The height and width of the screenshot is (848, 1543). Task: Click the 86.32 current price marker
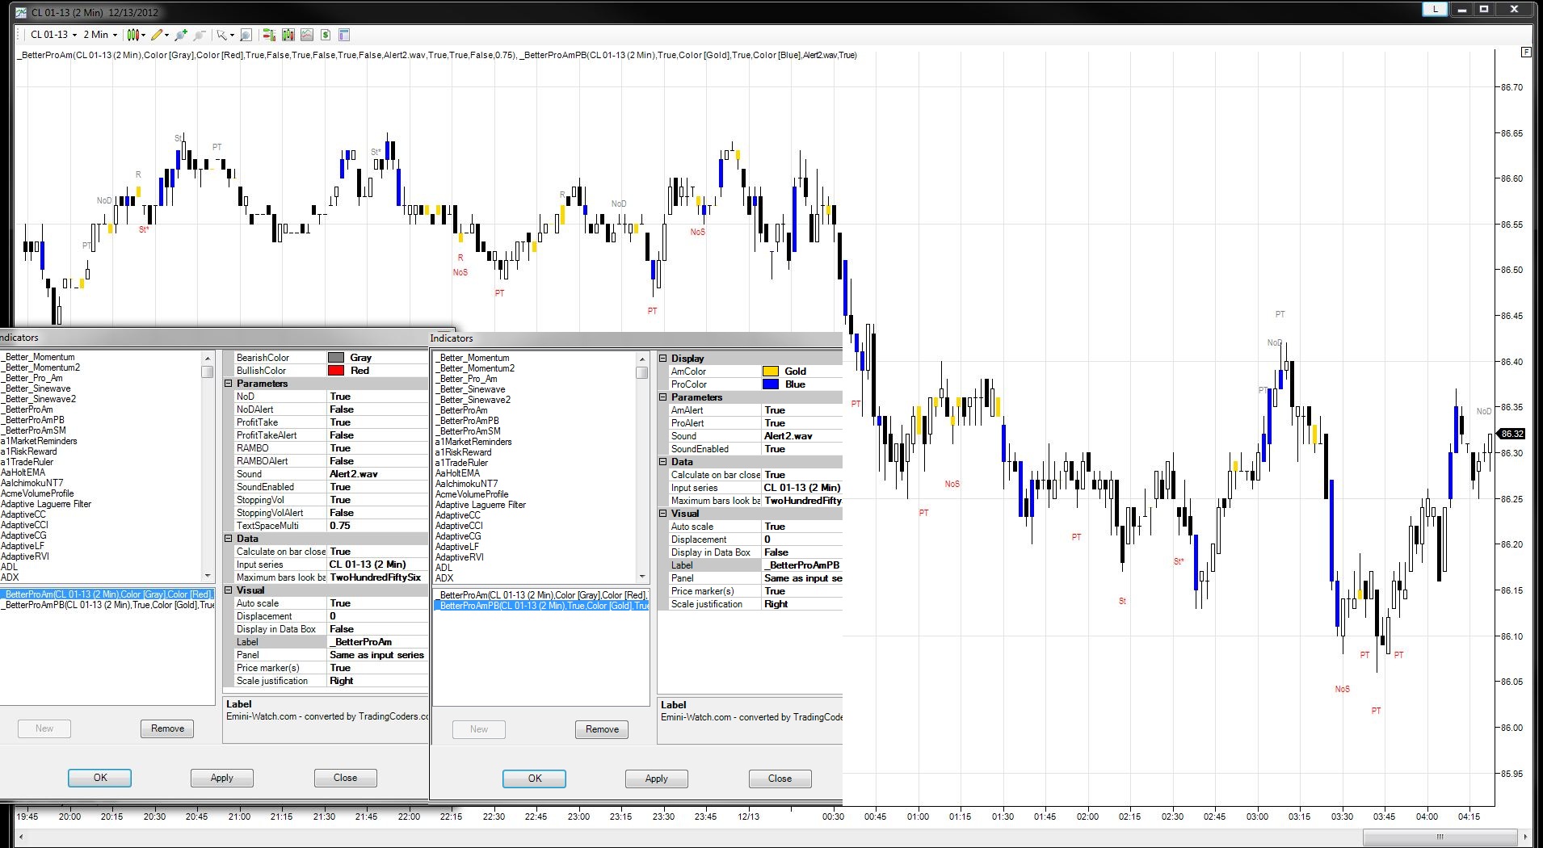point(1511,434)
